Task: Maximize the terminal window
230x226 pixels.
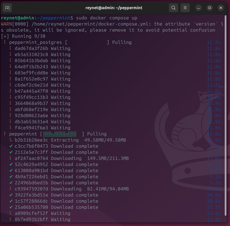Action: (210, 8)
